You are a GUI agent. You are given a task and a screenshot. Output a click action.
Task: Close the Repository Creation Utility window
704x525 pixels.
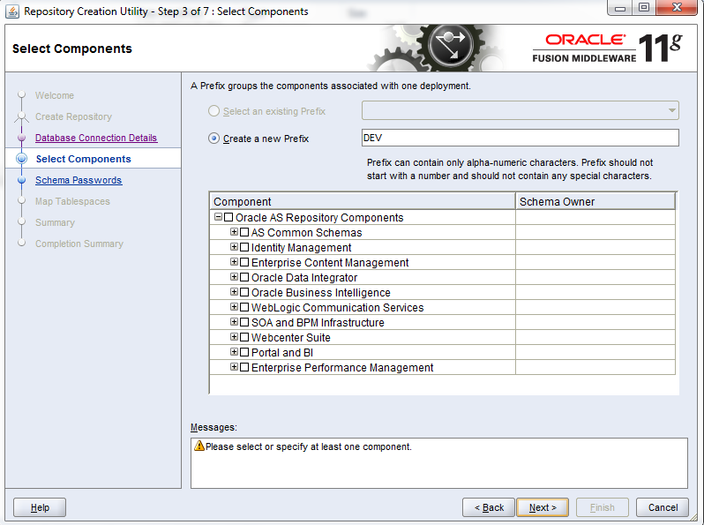point(677,8)
